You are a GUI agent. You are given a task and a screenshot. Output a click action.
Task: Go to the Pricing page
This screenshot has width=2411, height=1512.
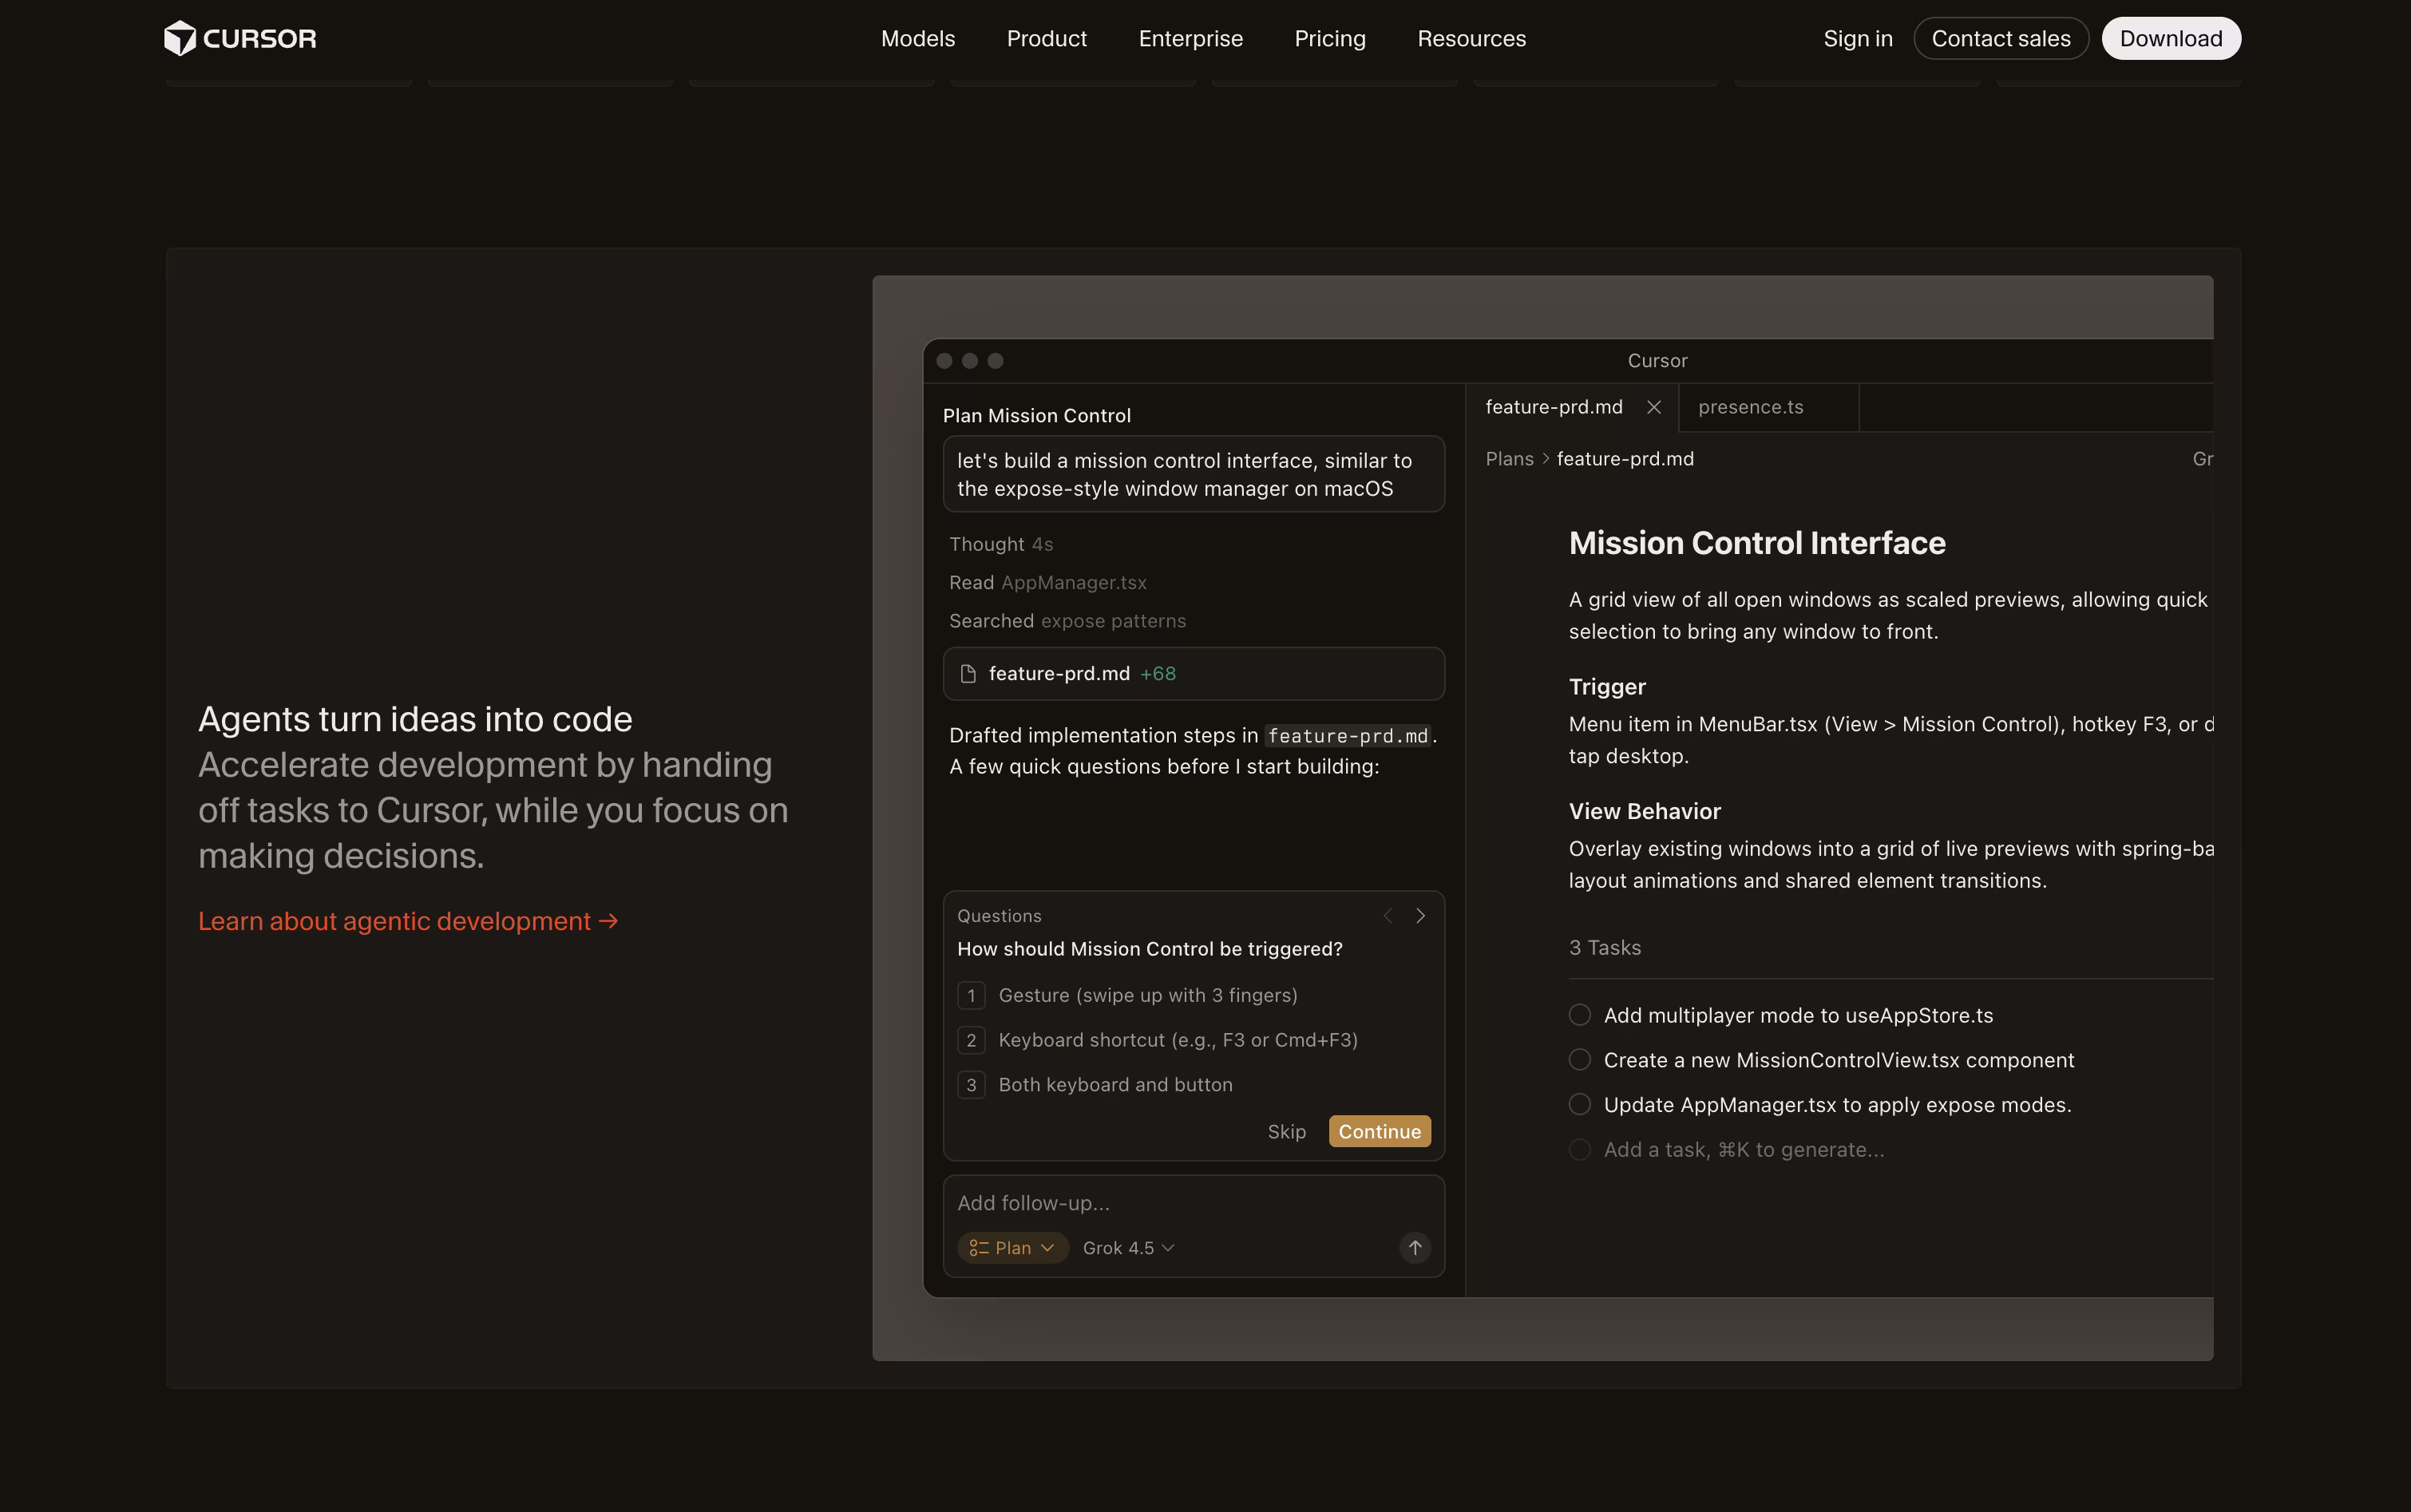(1329, 38)
